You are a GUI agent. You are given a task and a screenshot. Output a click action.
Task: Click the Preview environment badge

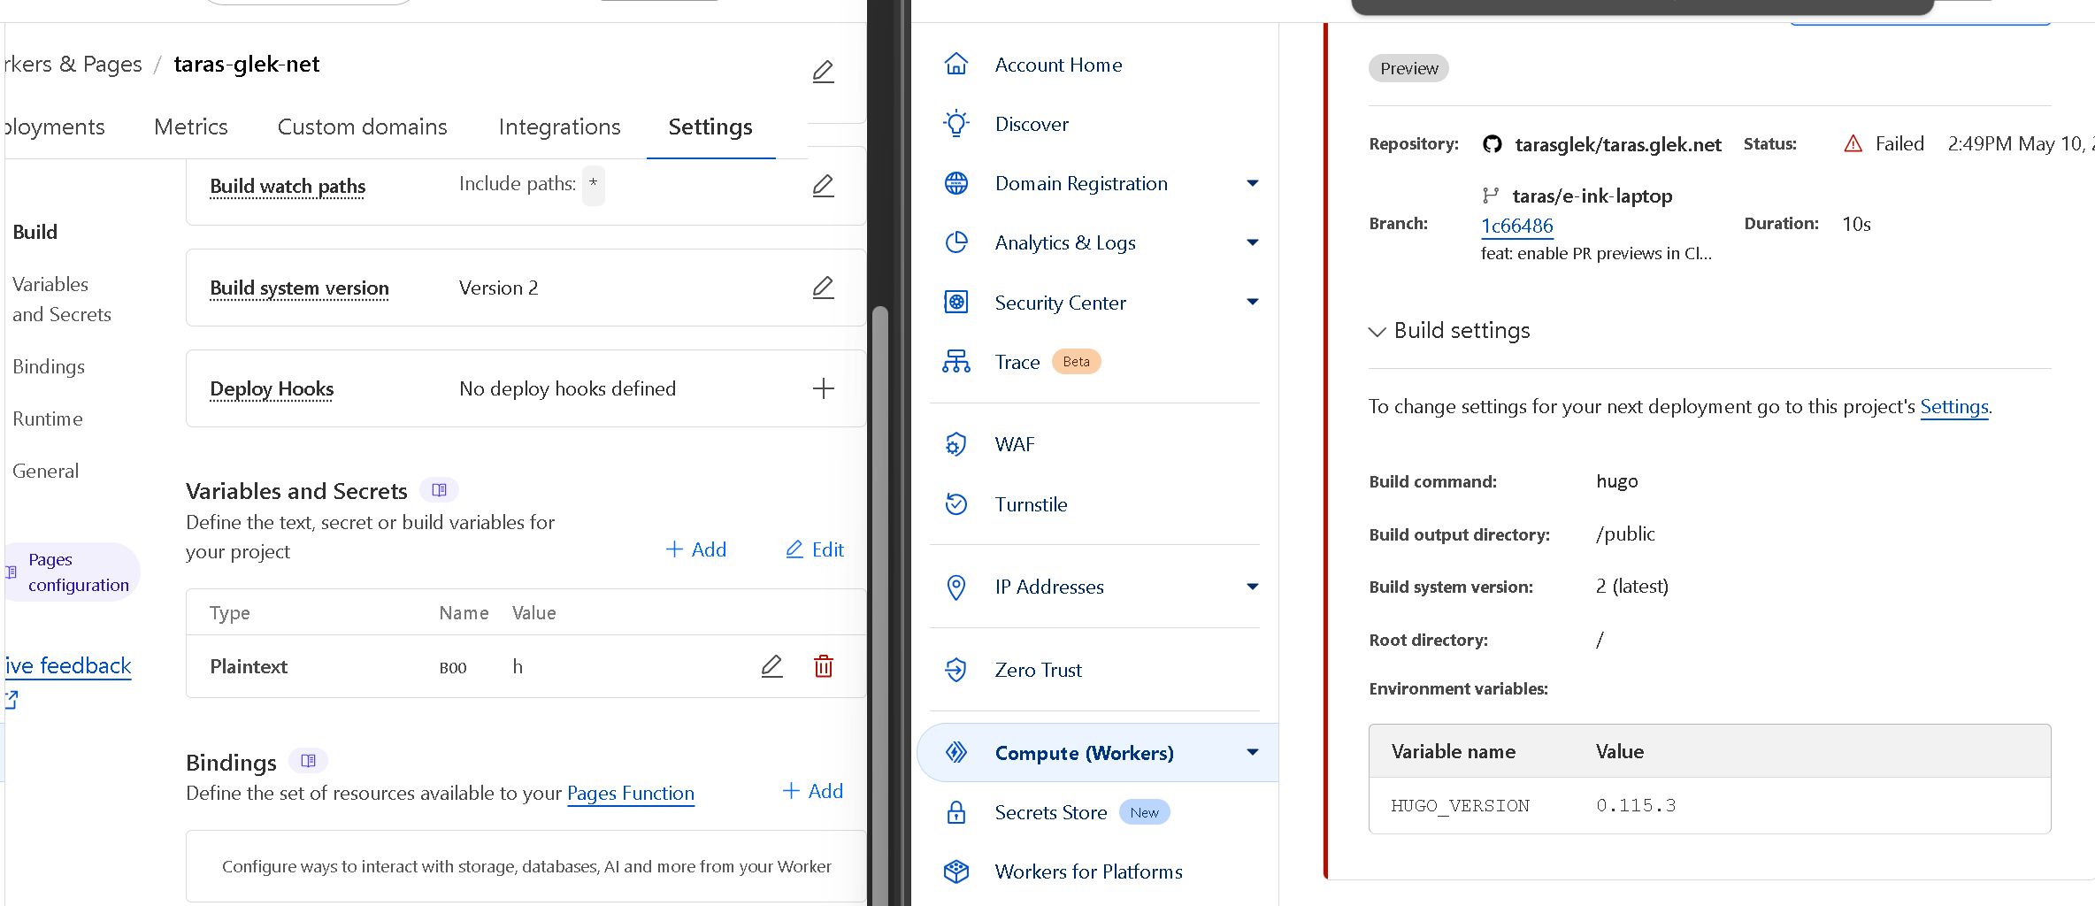(1409, 68)
